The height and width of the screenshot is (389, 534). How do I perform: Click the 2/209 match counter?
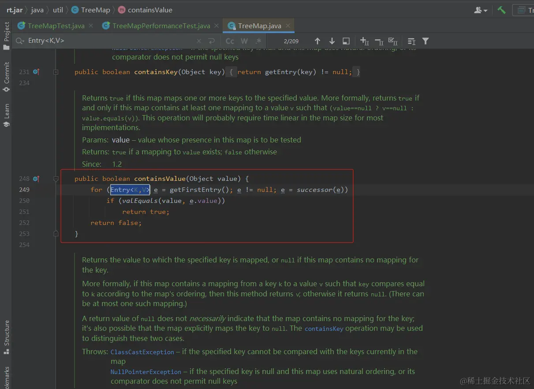[291, 41]
